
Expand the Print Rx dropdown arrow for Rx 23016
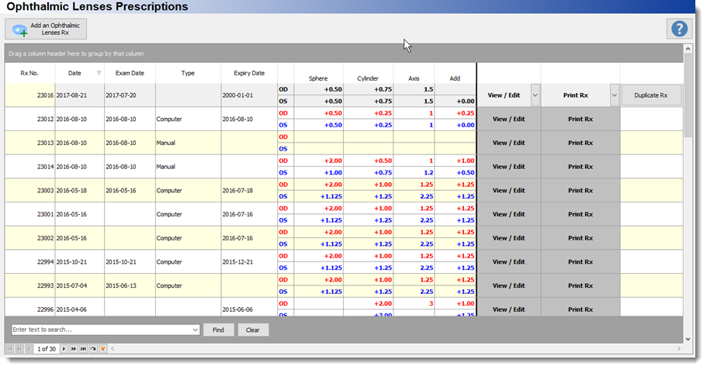click(614, 95)
